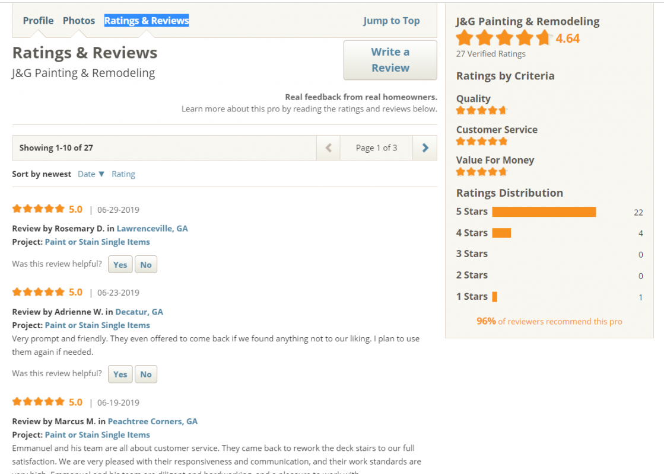The height and width of the screenshot is (474, 664).
Task: Click the 4 Stars distribution bar
Action: [501, 233]
